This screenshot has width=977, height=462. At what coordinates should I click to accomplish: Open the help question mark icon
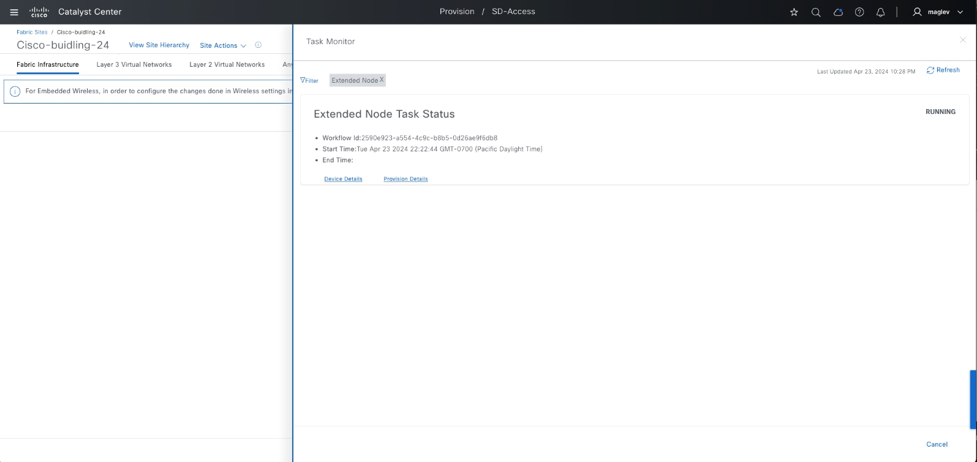(x=859, y=12)
